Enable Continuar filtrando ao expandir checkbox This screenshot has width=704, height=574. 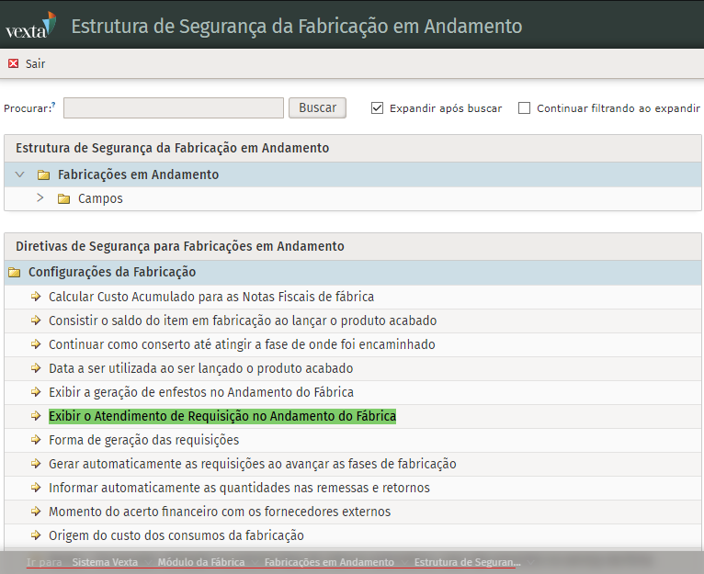(x=524, y=107)
